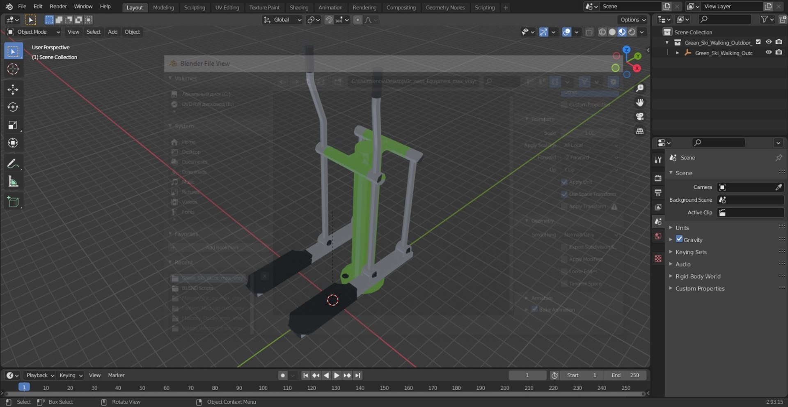The height and width of the screenshot is (407, 788).
Task: Switch orthographic/perspective grid icon
Action: coord(639,131)
